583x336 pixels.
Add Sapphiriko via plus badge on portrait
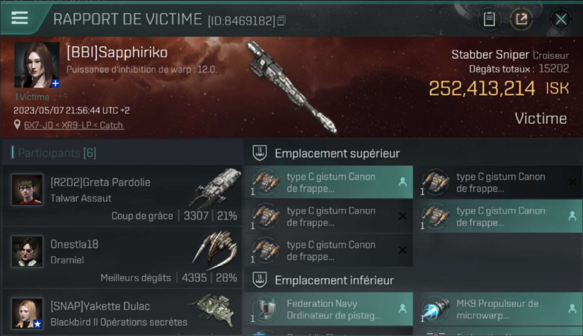pyautogui.click(x=55, y=84)
